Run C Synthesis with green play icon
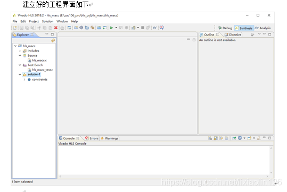Image resolution: width=287 pixels, height=192 pixels. tap(111, 28)
